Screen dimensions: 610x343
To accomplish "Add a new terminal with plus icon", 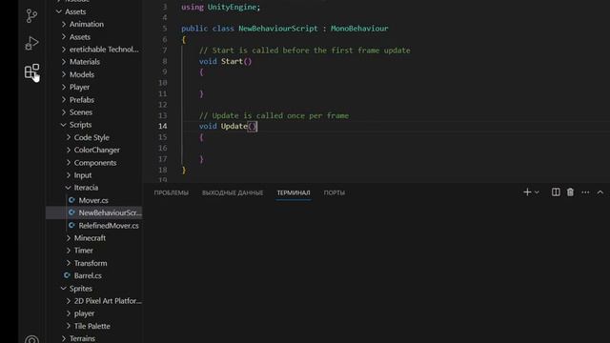I will click(527, 192).
